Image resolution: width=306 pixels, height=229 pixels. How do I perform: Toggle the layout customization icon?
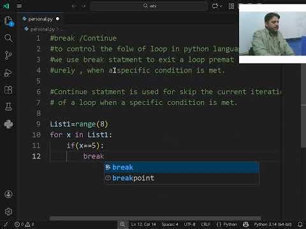tap(231, 6)
